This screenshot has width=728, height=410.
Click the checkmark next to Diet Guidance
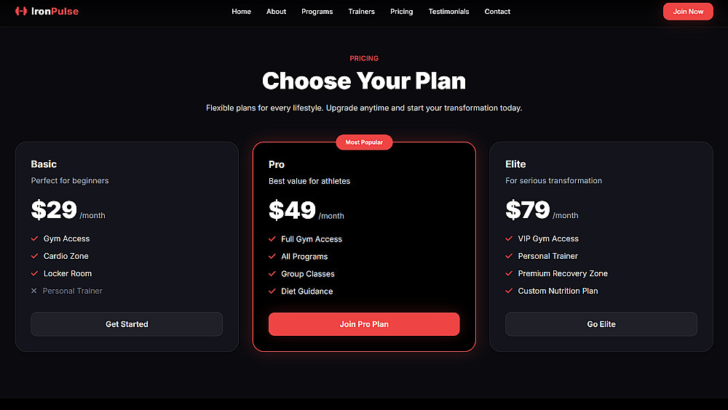tap(272, 292)
